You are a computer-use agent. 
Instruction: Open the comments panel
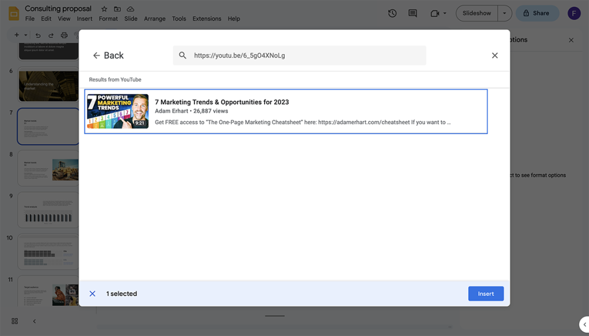pos(412,13)
